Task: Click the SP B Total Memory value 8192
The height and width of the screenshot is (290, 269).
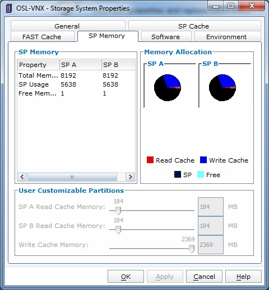Action: tap(110, 75)
